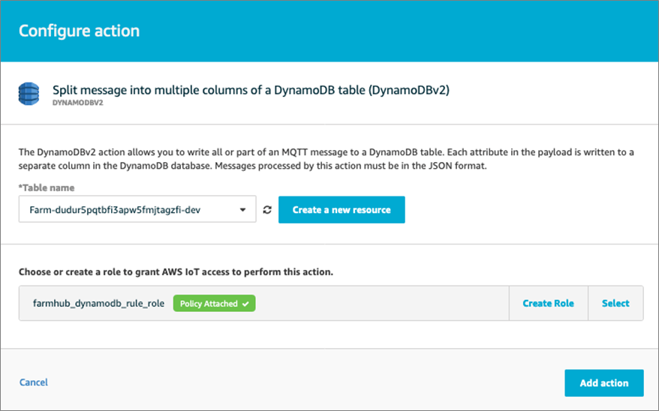The image size is (659, 411).
Task: Click the checkmark in the Policy Attached badge
Action: (245, 304)
